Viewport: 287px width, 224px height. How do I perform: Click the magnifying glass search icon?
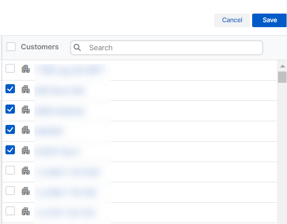[77, 48]
